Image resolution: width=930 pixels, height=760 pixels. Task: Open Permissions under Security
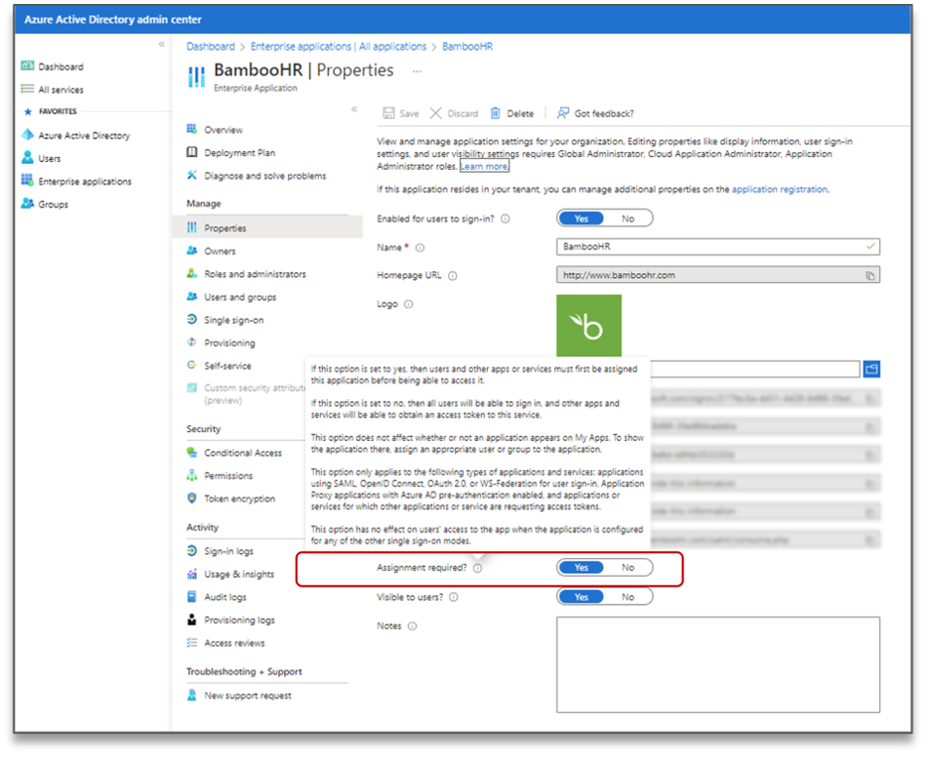pos(228,476)
